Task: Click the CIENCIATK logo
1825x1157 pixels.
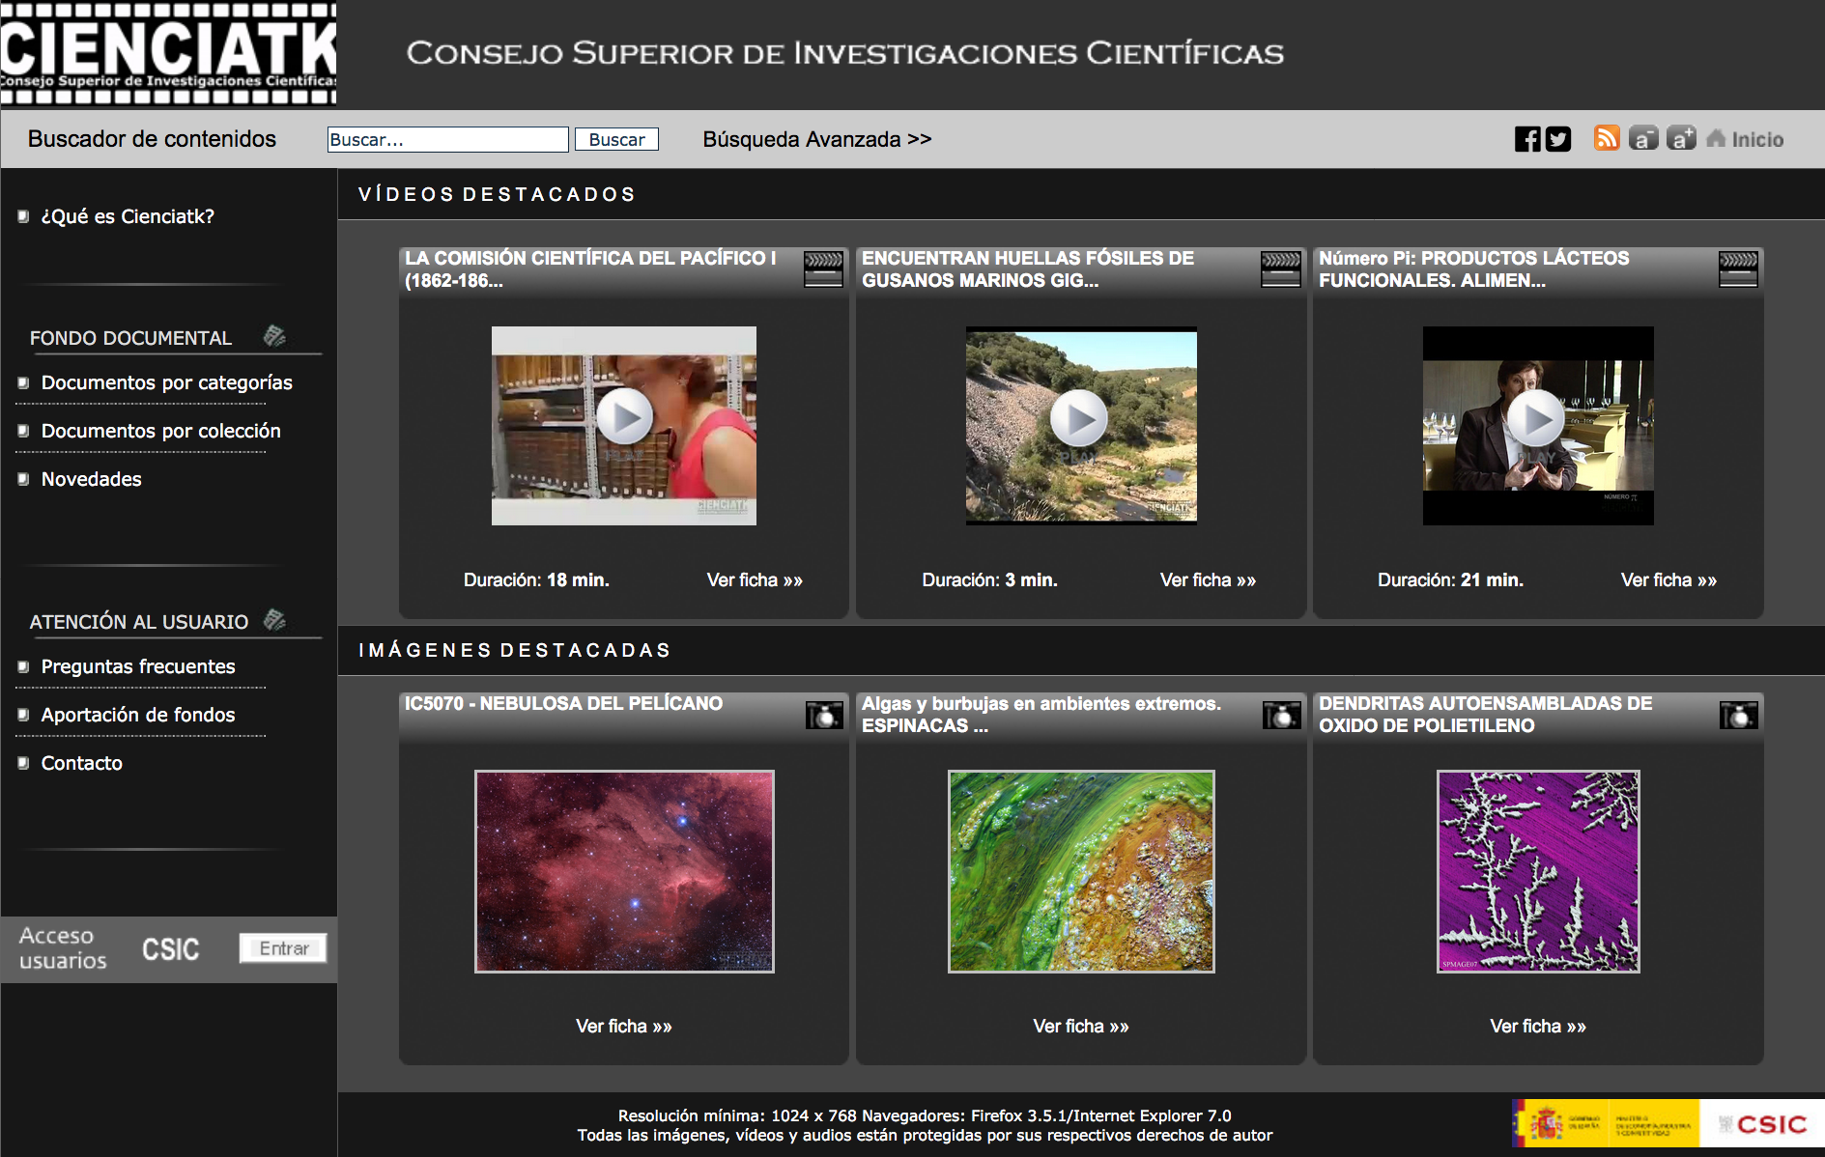Action: [x=168, y=53]
